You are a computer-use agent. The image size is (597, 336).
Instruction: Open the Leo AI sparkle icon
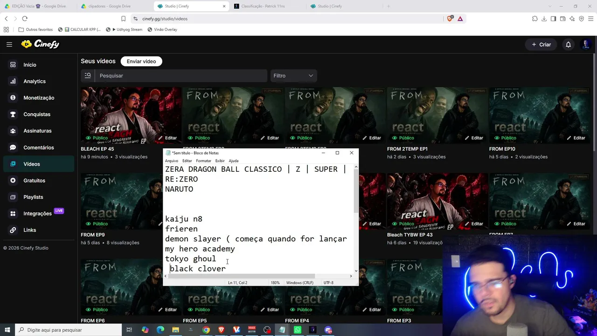coord(572,19)
